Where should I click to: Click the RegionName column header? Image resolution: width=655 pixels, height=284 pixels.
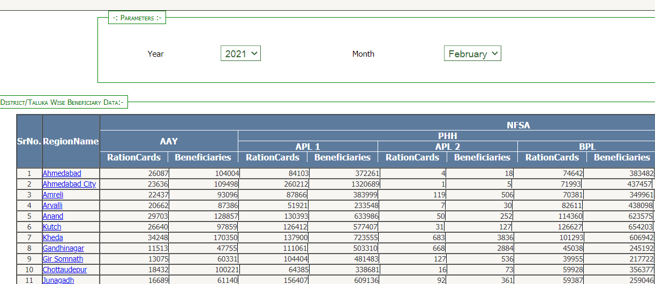(x=71, y=141)
